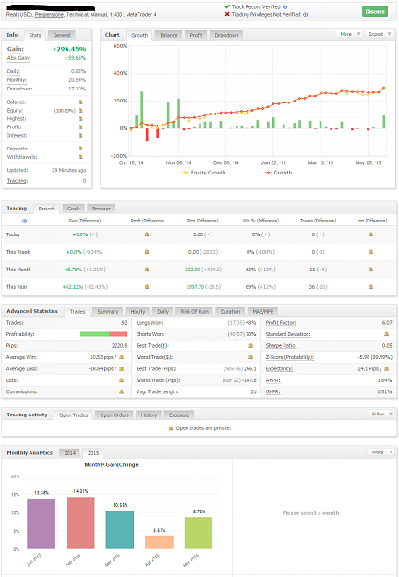Click the lock icon next to Interest
This screenshot has height=577, width=399.
pos(80,136)
